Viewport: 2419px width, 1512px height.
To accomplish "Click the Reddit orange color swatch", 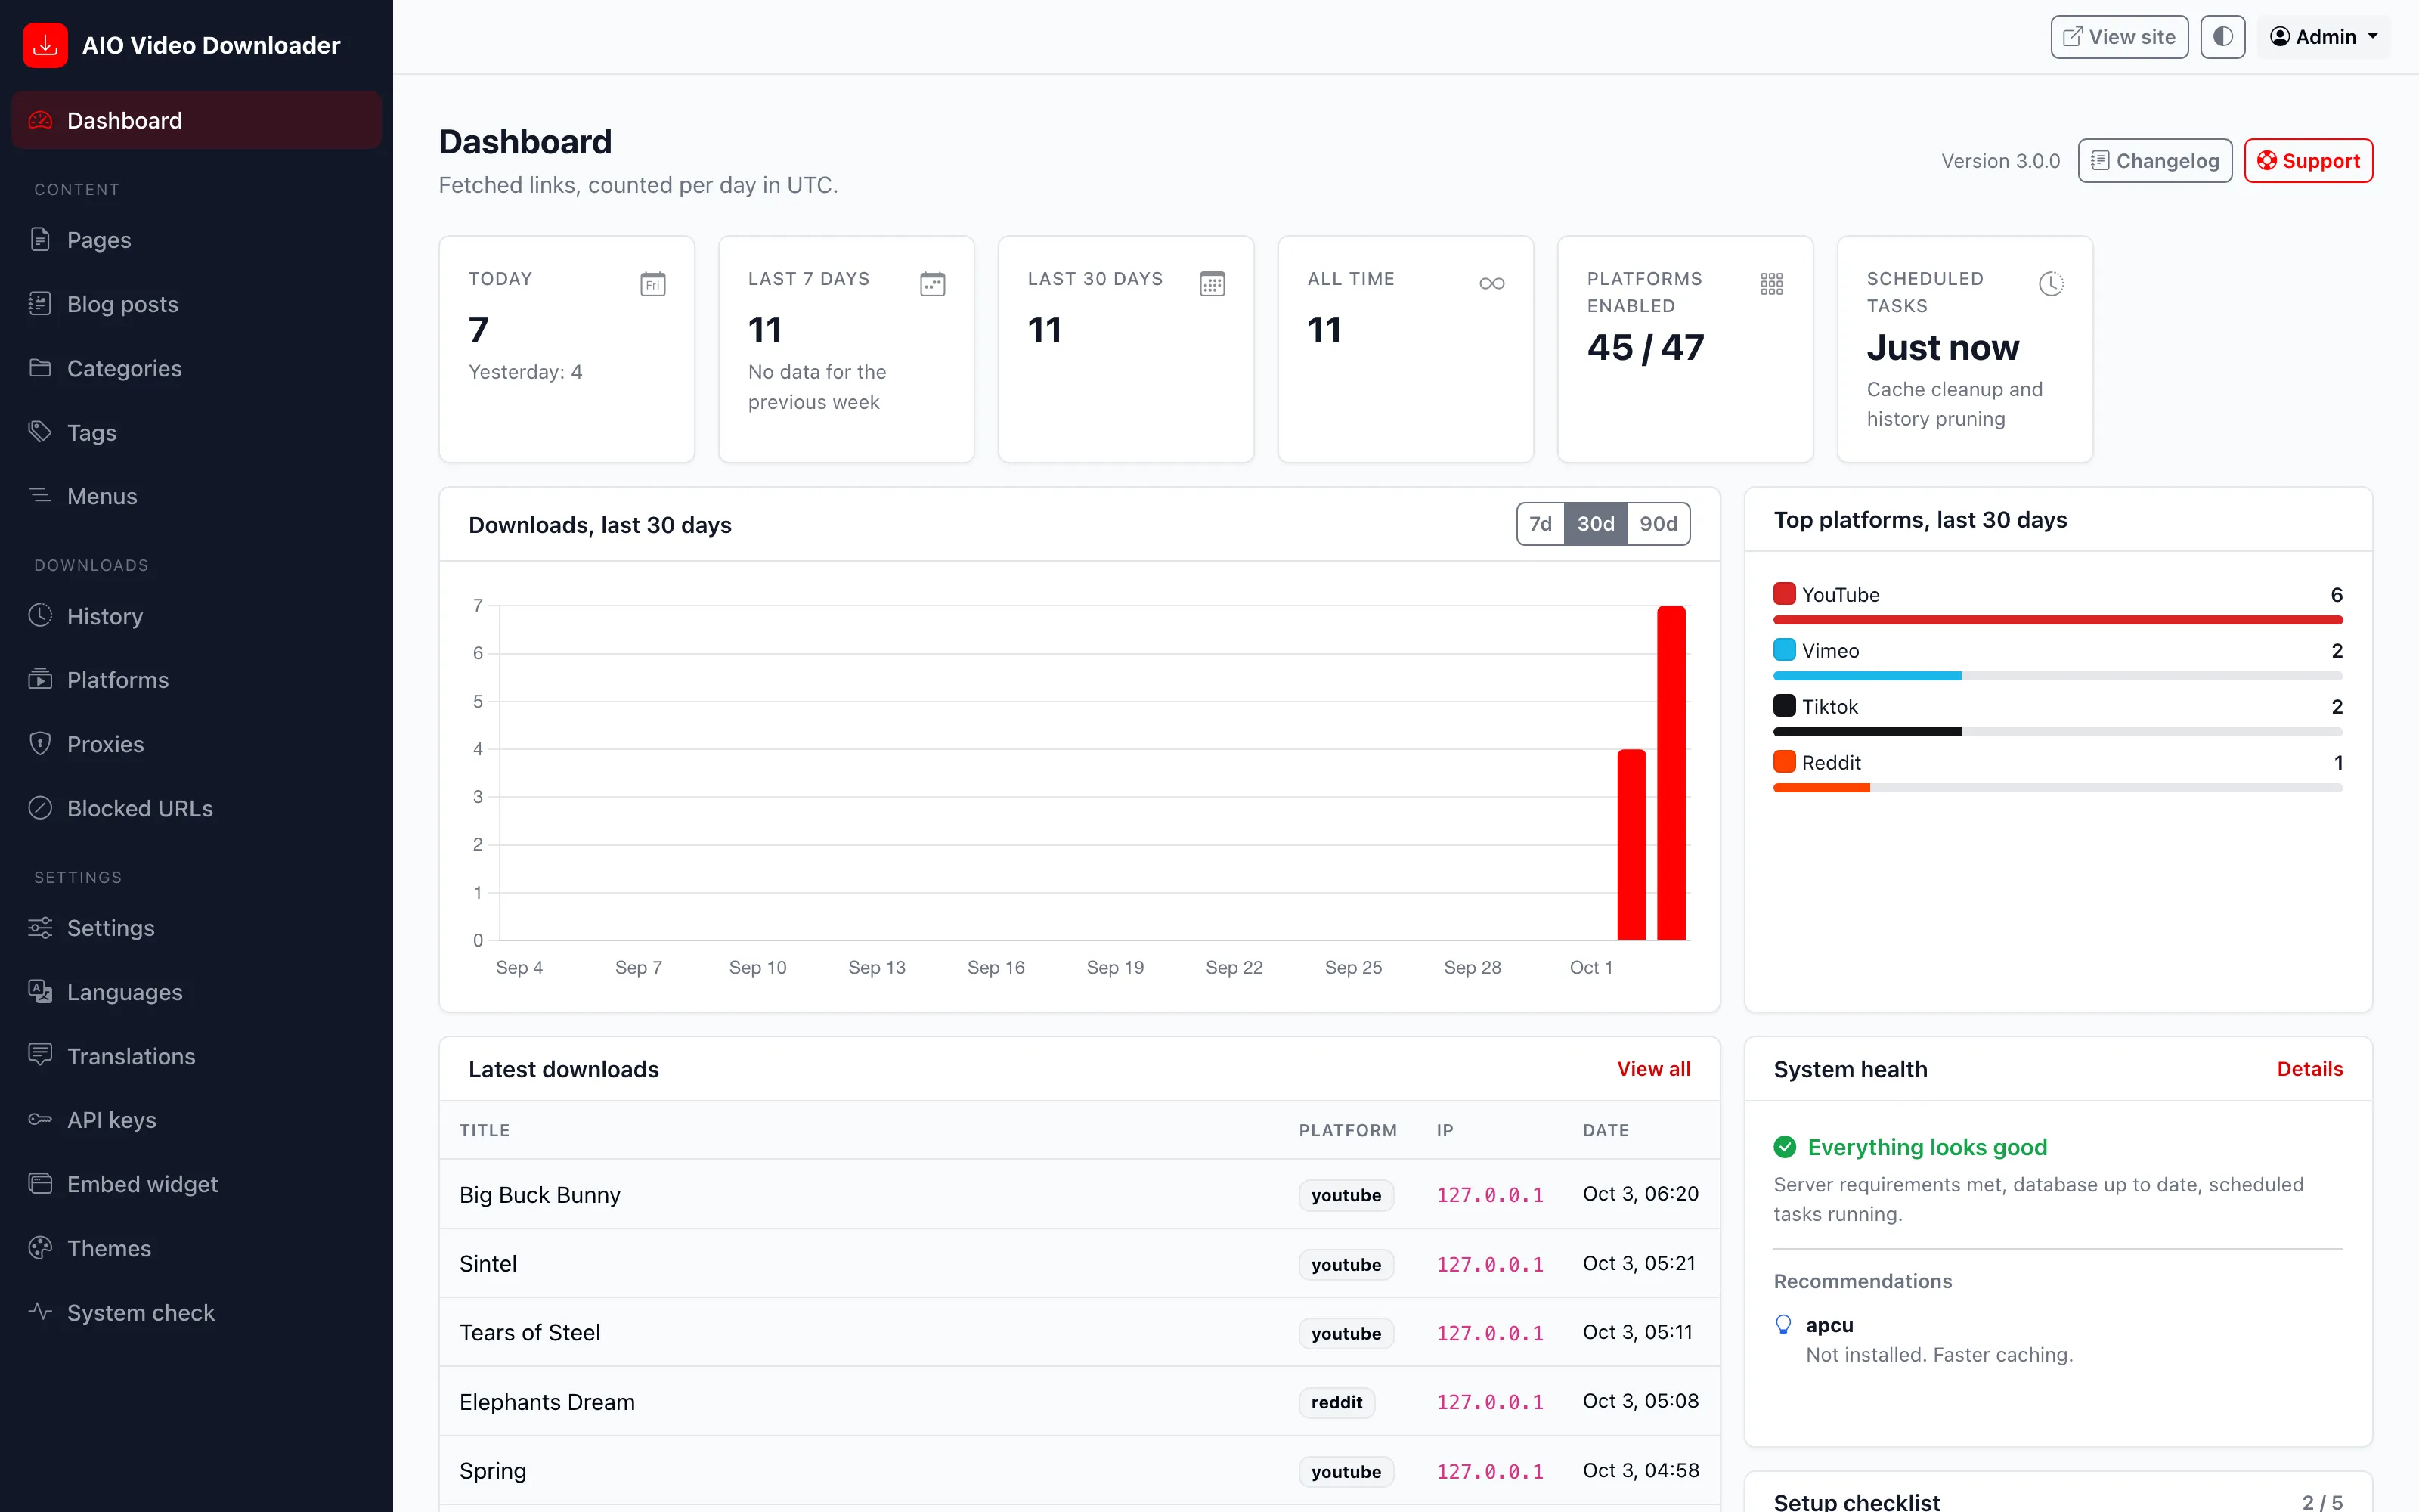I will [x=1784, y=762].
